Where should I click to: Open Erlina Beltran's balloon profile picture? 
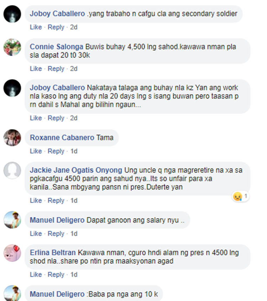click(x=12, y=253)
